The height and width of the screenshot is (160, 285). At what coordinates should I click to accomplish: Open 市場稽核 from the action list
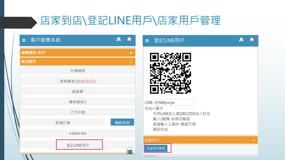pos(78,71)
